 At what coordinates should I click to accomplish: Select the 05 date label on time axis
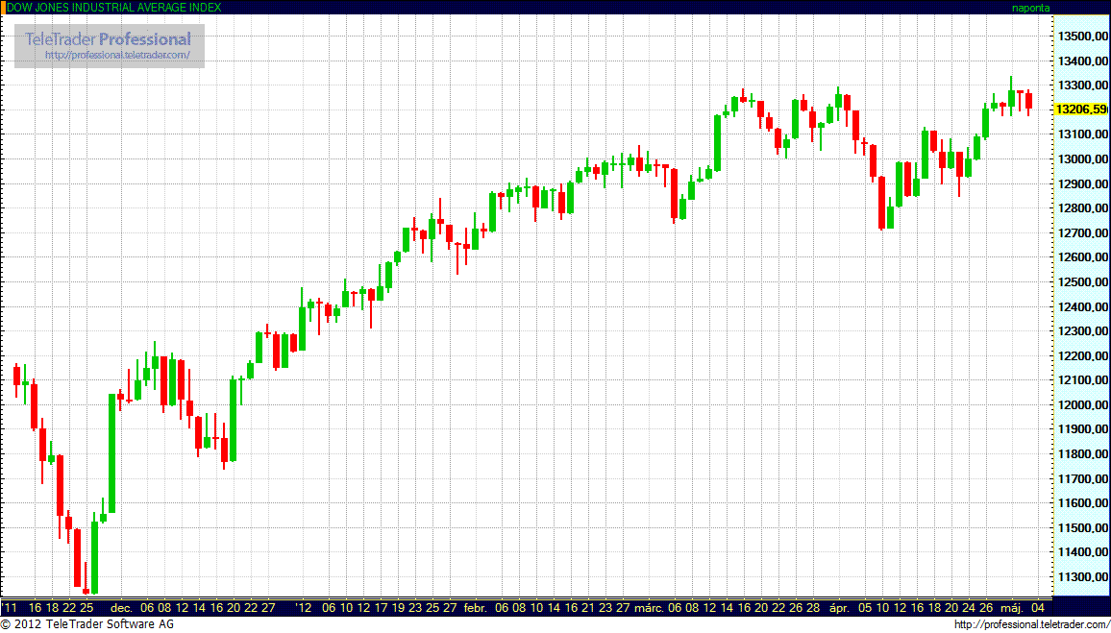pos(865,607)
